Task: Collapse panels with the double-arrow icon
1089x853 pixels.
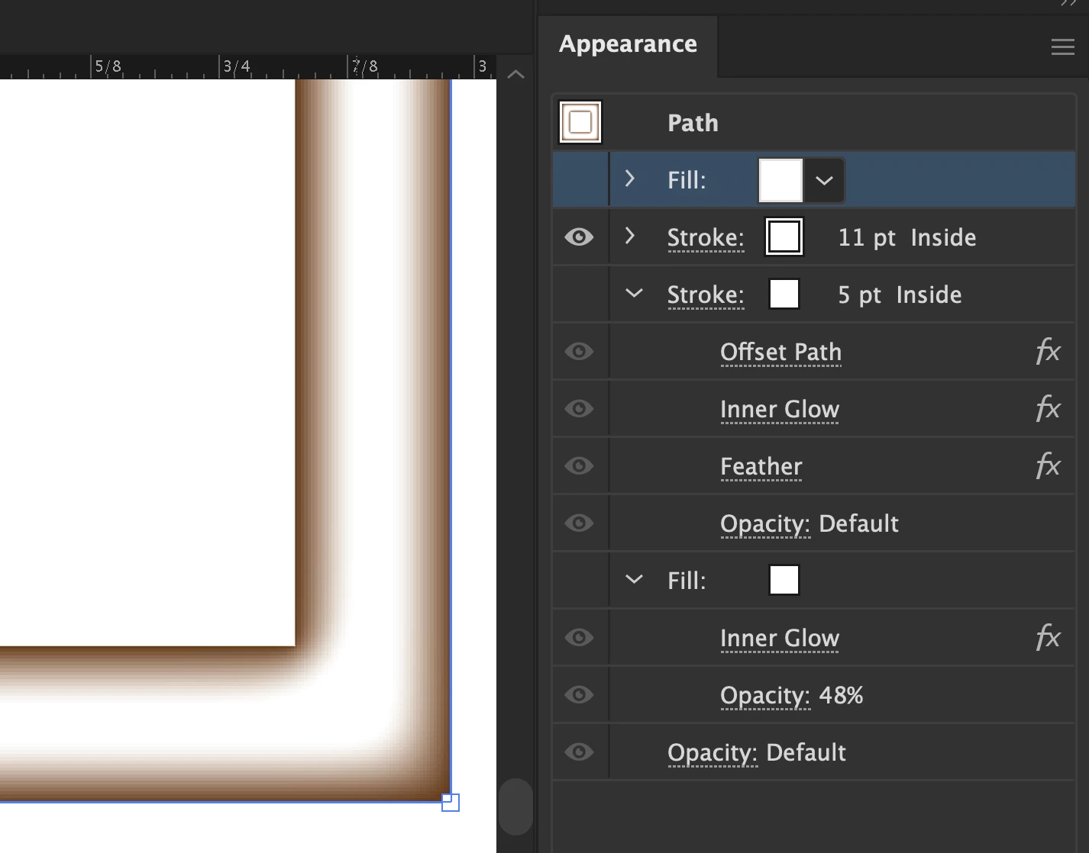Action: pyautogui.click(x=1068, y=3)
